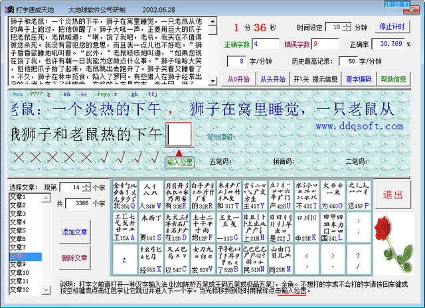Click the less-than comma key tile
425x308 pixels.
coord(307,259)
